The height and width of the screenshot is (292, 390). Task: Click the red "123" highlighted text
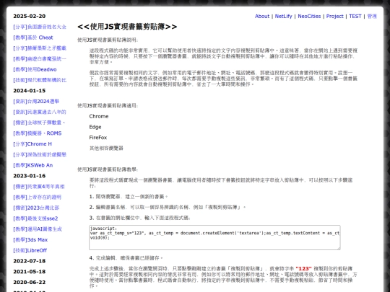303,269
